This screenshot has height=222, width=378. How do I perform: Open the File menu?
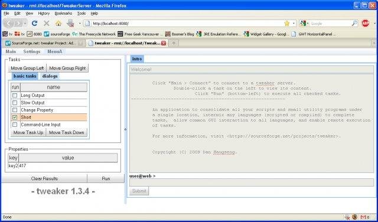tap(6, 14)
